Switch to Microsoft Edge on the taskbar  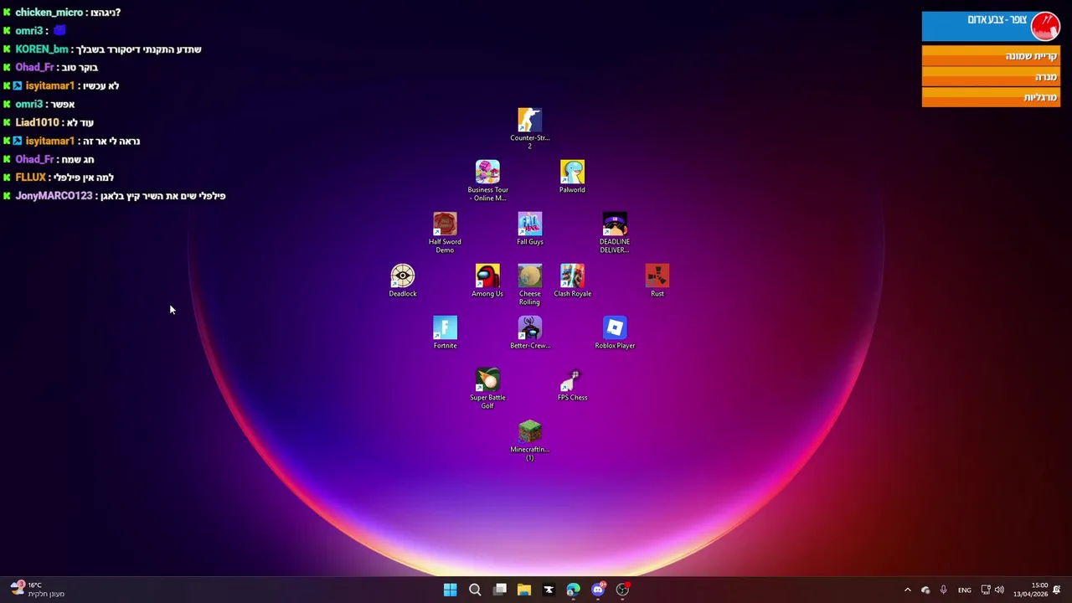(573, 590)
